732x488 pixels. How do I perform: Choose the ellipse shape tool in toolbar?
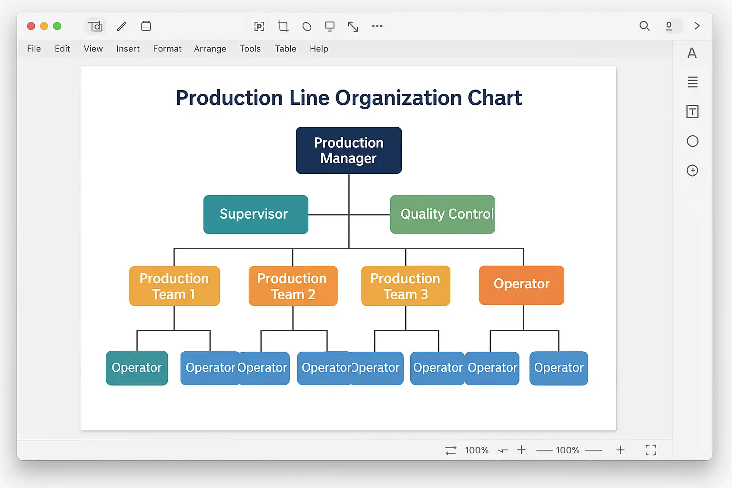pyautogui.click(x=307, y=27)
